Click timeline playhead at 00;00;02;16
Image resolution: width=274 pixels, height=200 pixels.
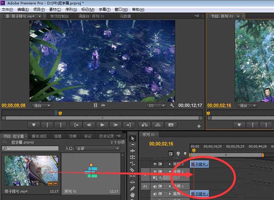(194, 150)
